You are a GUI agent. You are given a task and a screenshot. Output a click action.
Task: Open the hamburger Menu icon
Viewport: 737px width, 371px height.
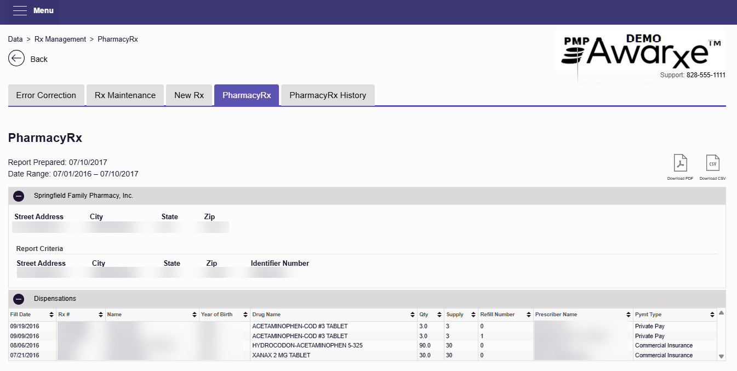pos(20,11)
